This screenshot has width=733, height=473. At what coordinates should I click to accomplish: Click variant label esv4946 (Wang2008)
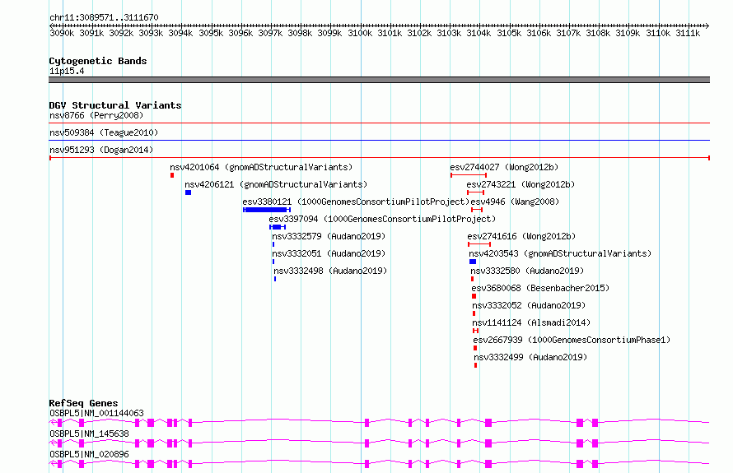(515, 202)
